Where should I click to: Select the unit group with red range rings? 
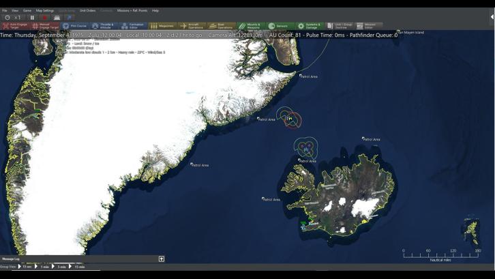[290, 119]
